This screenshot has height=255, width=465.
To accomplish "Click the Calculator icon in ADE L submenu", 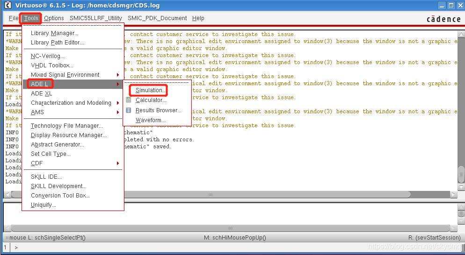I will click(x=128, y=100).
